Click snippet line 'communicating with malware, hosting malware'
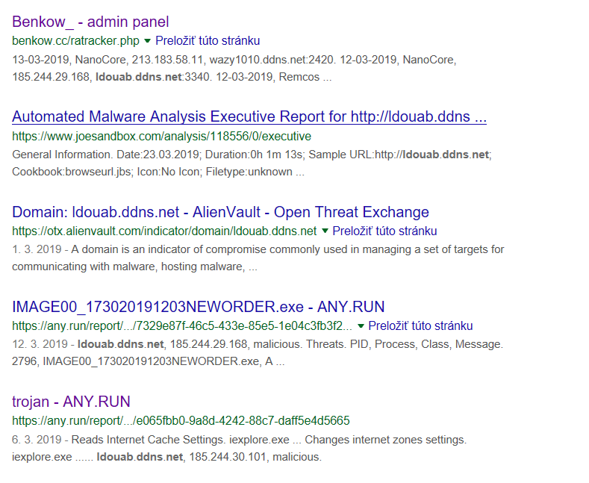Viewport: 589px width, 483px height. (134, 267)
